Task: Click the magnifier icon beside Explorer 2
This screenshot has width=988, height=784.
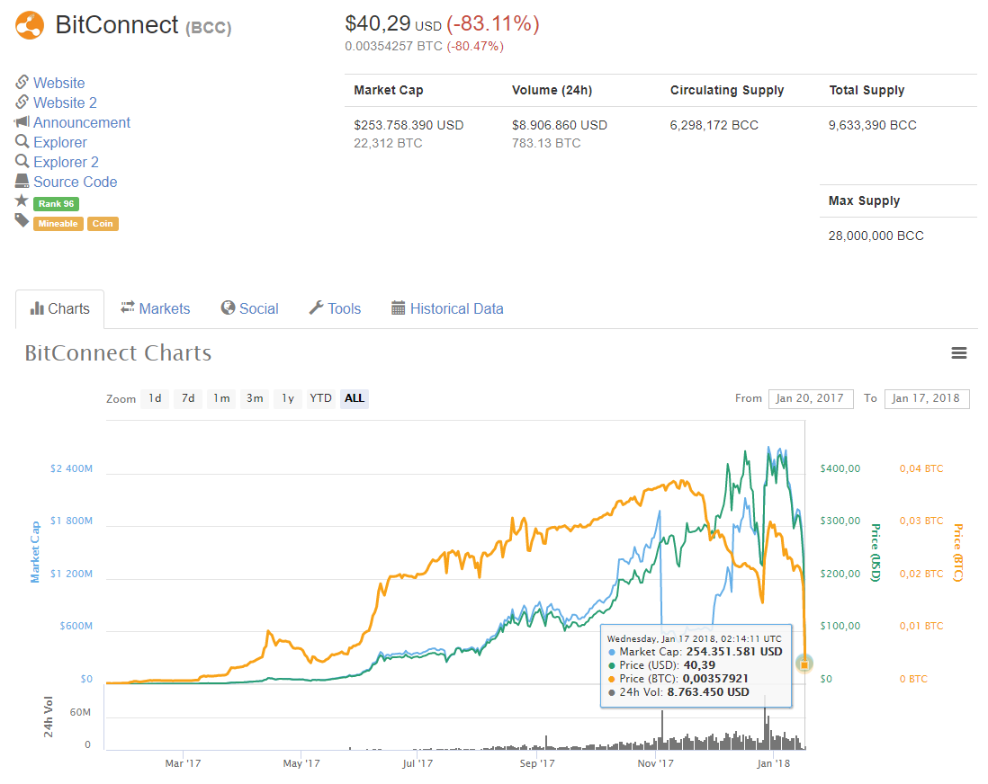Action: [22, 161]
